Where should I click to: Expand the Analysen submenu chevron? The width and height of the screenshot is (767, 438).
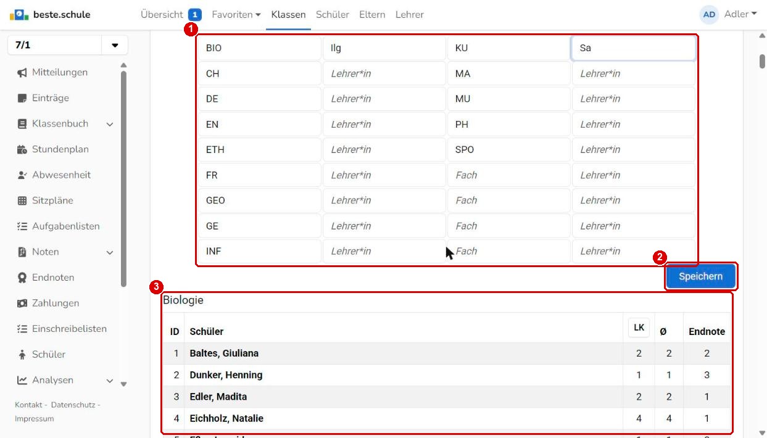coord(110,381)
